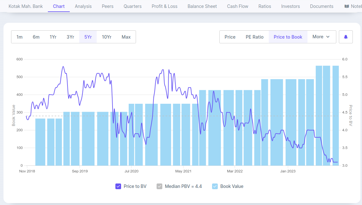This screenshot has width=362, height=205.
Task: Toggle the Book Value checkbox
Action: [x=215, y=186]
